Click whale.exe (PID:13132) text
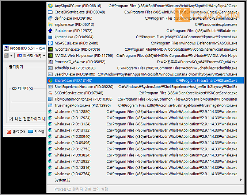 coord(72,130)
